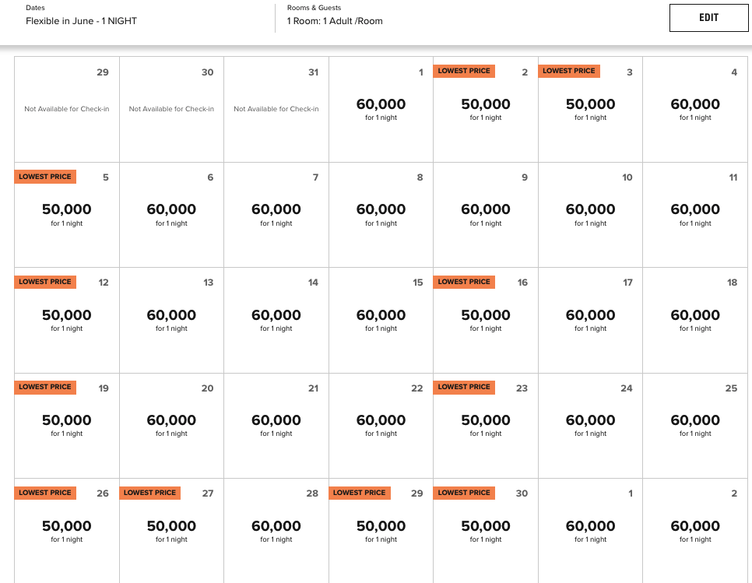Select June 26 for 50,000 points
Screen dimensions: 752x583
pyautogui.click(x=67, y=531)
